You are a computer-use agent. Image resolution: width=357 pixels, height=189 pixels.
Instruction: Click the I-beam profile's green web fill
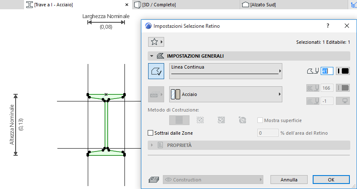(x=106, y=125)
